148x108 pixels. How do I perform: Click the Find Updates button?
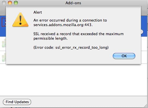click(x=17, y=102)
